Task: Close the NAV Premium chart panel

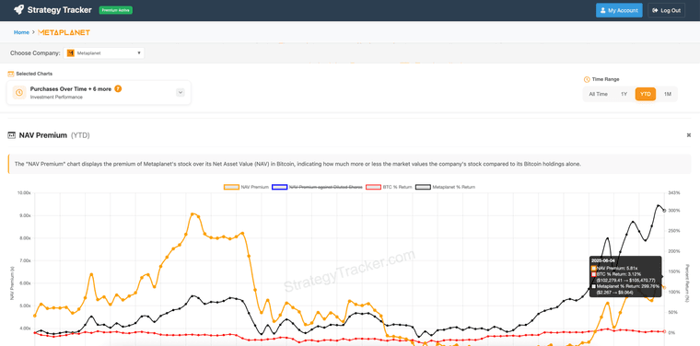Action: click(688, 135)
